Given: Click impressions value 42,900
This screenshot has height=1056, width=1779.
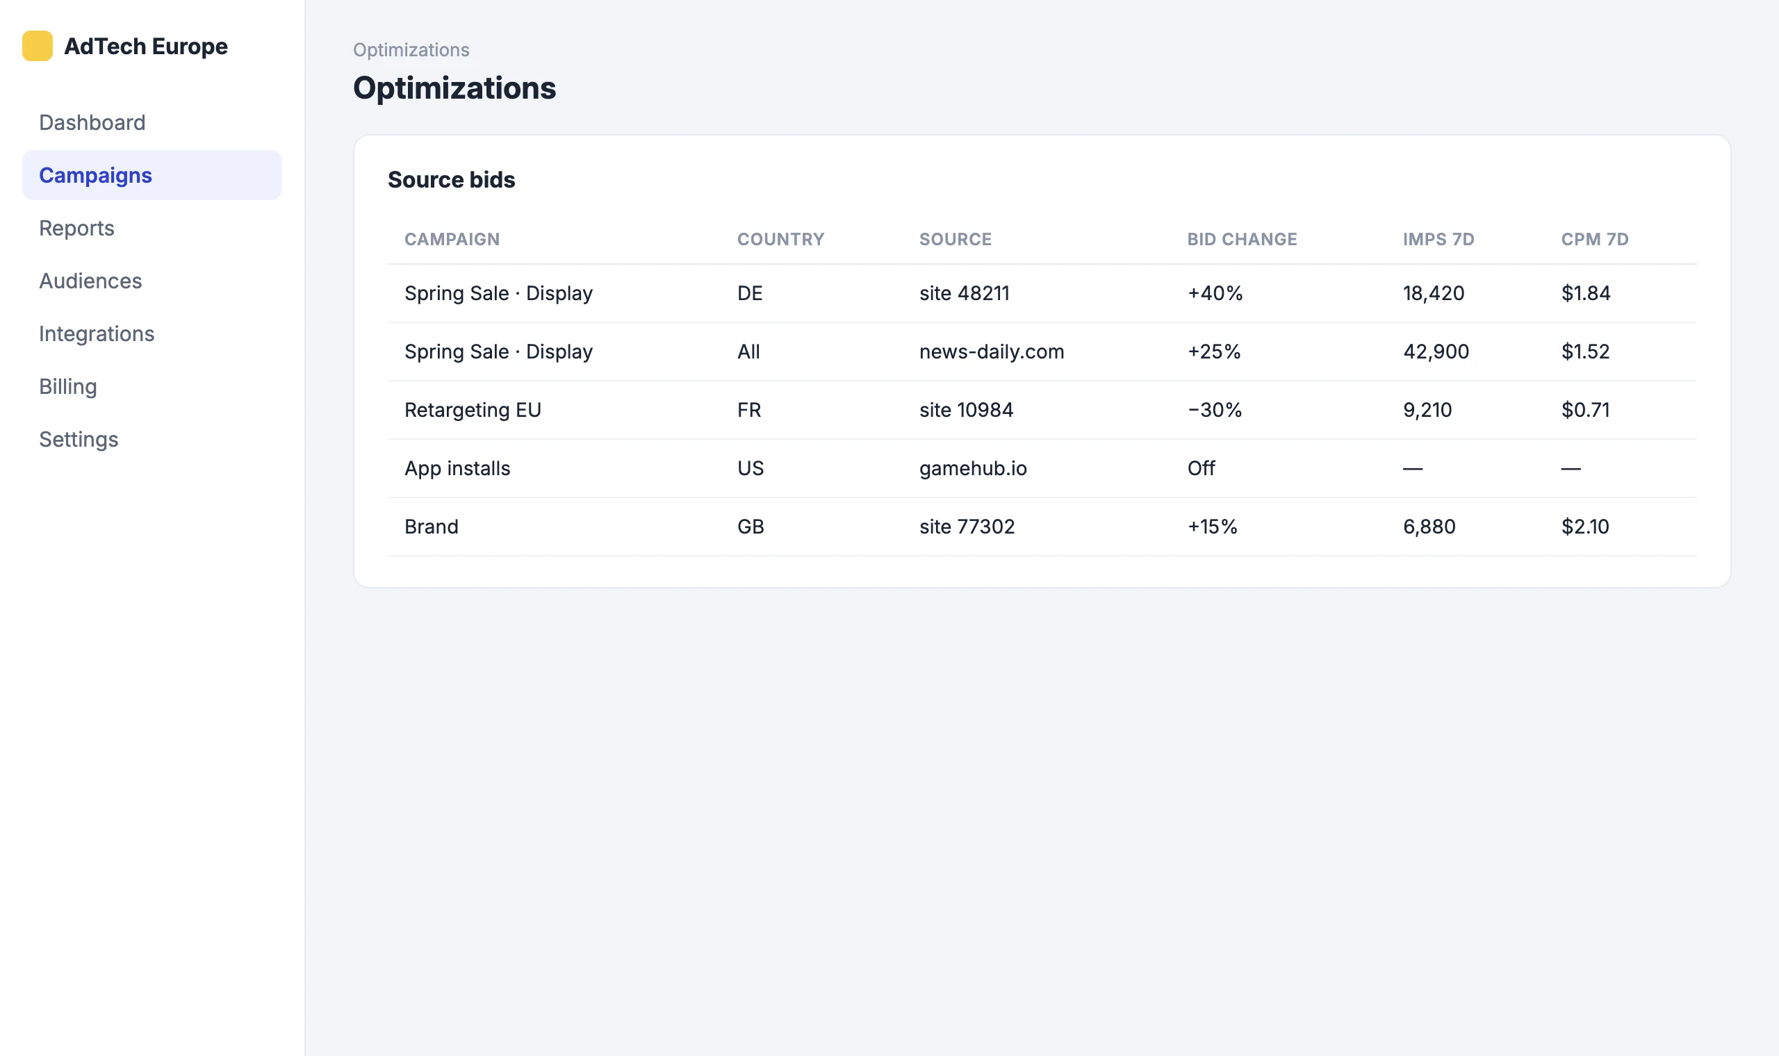Looking at the screenshot, I should [1435, 352].
